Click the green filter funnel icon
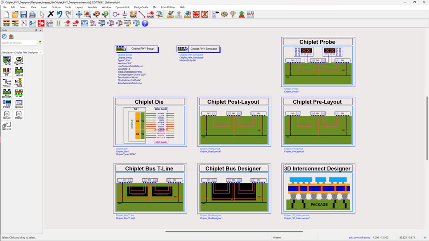The width and height of the screenshot is (429, 241). 40,42
